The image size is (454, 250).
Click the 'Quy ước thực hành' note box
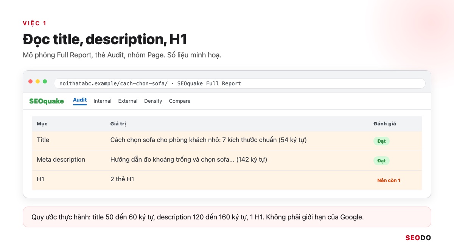point(227,217)
